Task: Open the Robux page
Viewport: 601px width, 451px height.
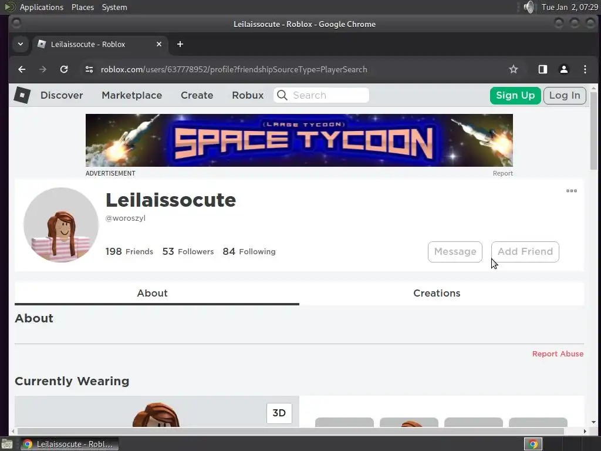Action: [248, 95]
